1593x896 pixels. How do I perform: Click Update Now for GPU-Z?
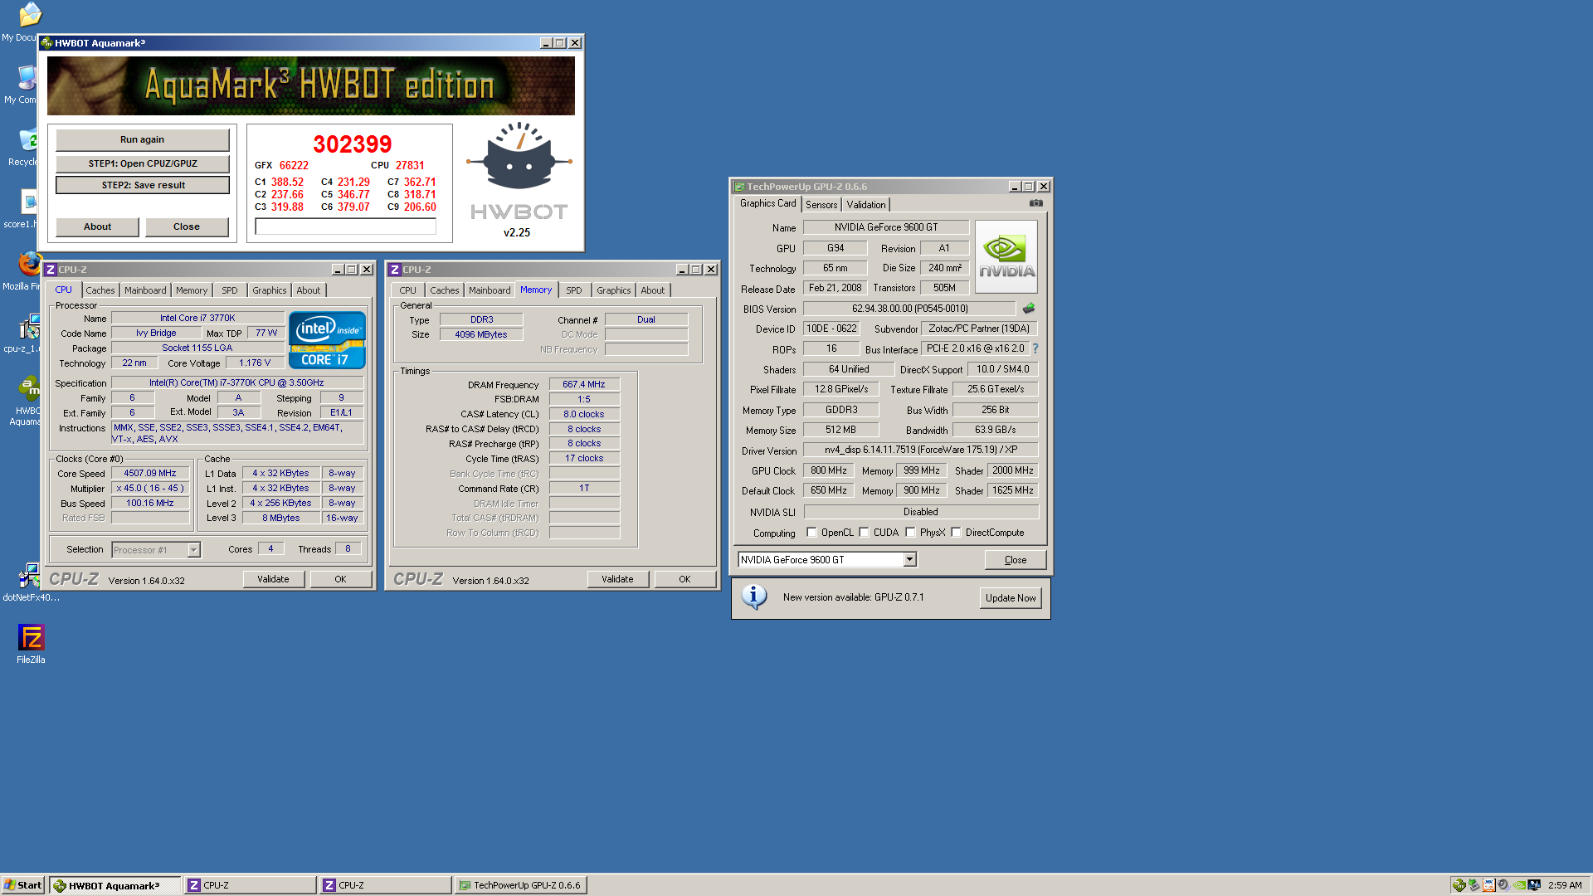(1011, 598)
